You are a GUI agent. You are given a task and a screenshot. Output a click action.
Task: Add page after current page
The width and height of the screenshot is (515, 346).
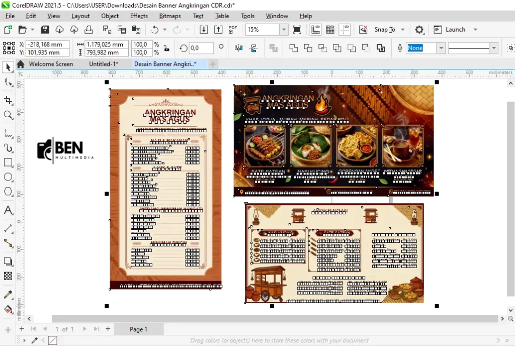point(108,329)
